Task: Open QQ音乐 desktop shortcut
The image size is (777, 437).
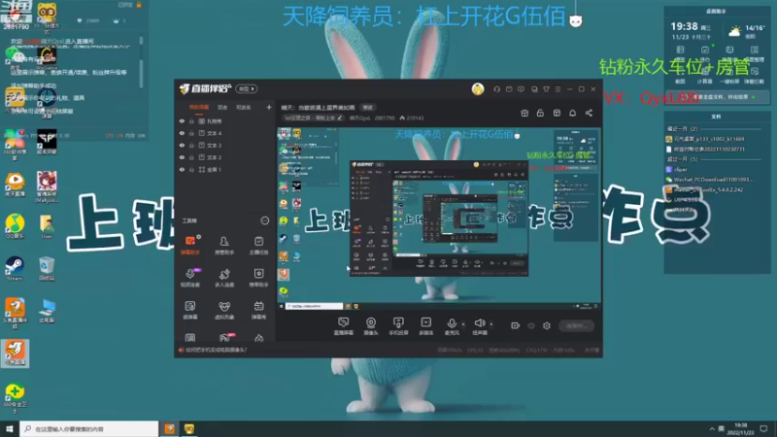Action: coord(15,226)
